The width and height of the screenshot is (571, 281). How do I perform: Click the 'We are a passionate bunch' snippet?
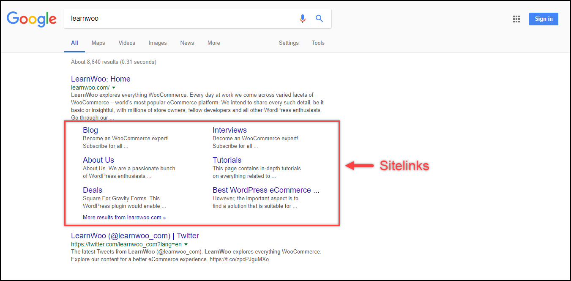129,172
